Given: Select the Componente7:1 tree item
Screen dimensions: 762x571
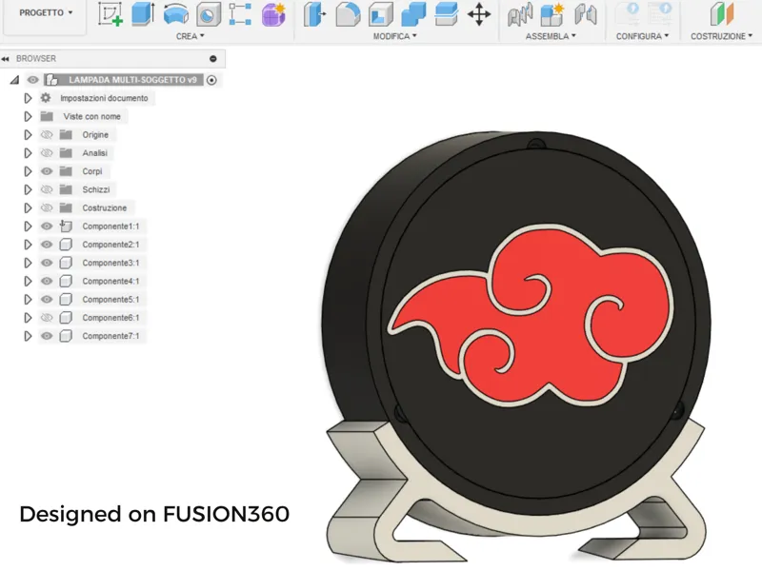Looking at the screenshot, I should [x=110, y=336].
